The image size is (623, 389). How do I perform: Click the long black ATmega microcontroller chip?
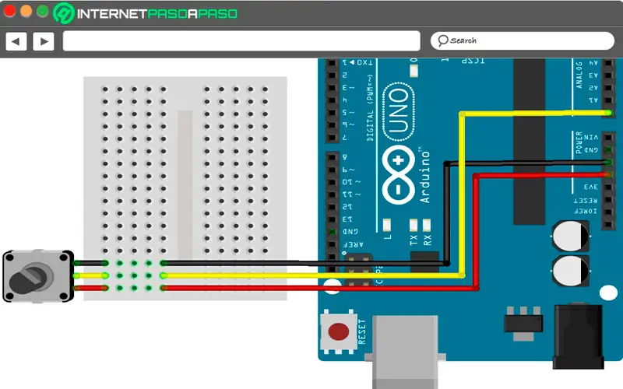coord(529,142)
